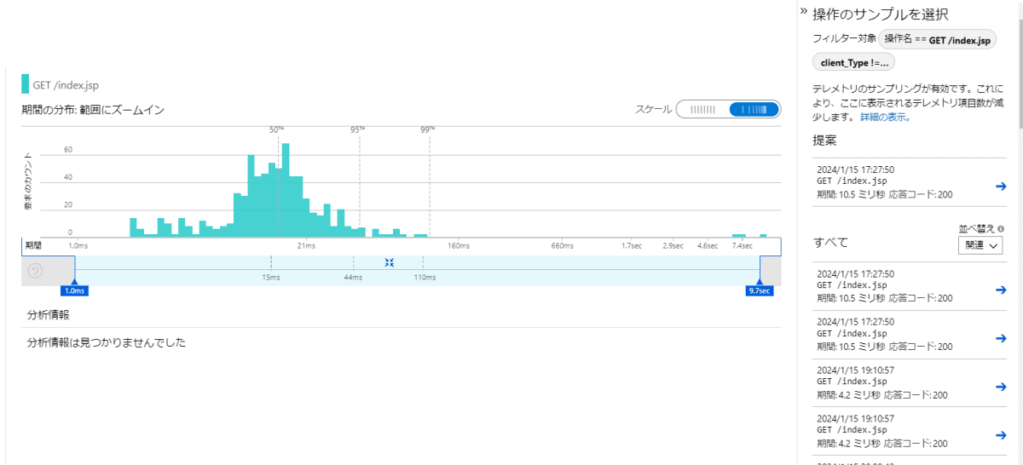
Task: Click the 操作名 == GET /index.jsp filter pill
Action: pyautogui.click(x=937, y=39)
